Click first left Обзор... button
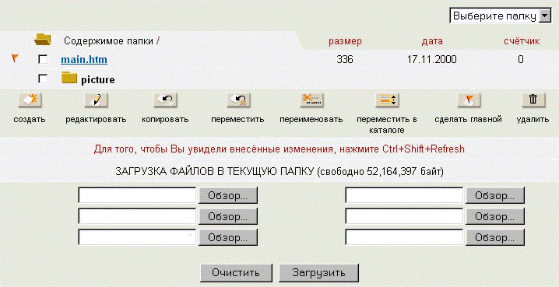This screenshot has width=559, height=287. (228, 195)
